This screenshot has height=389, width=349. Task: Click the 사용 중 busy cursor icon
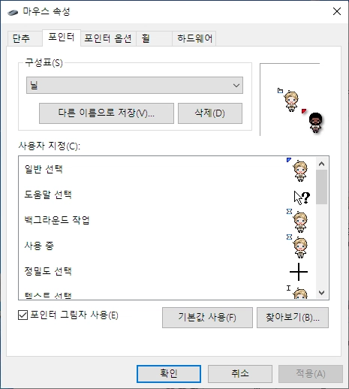[297, 246]
